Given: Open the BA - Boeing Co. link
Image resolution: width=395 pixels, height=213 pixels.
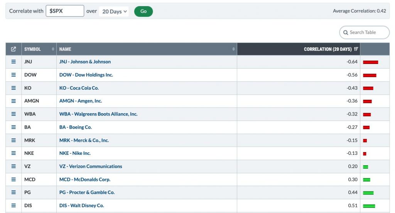Looking at the screenshot, I should coord(75,127).
